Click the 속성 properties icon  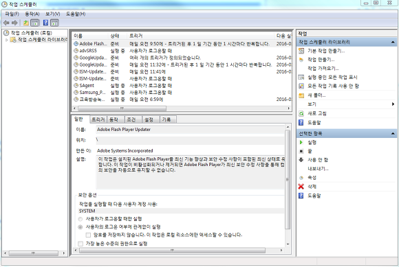301,178
